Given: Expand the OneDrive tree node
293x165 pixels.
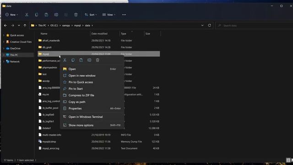Looking at the screenshot, I should point(4,48).
